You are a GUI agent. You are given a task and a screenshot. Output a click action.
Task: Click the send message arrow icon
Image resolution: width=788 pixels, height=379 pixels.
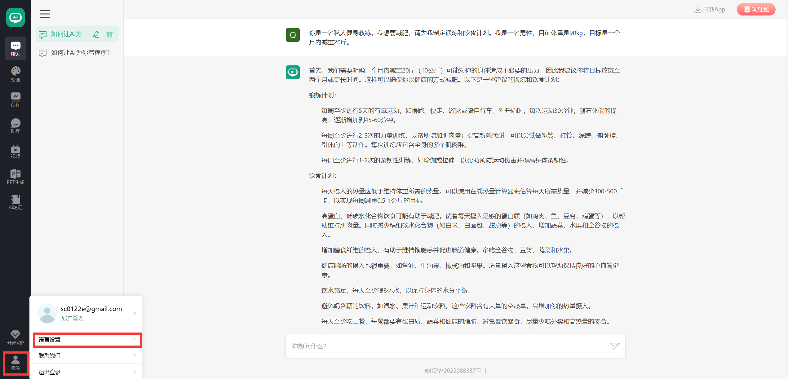click(x=614, y=346)
